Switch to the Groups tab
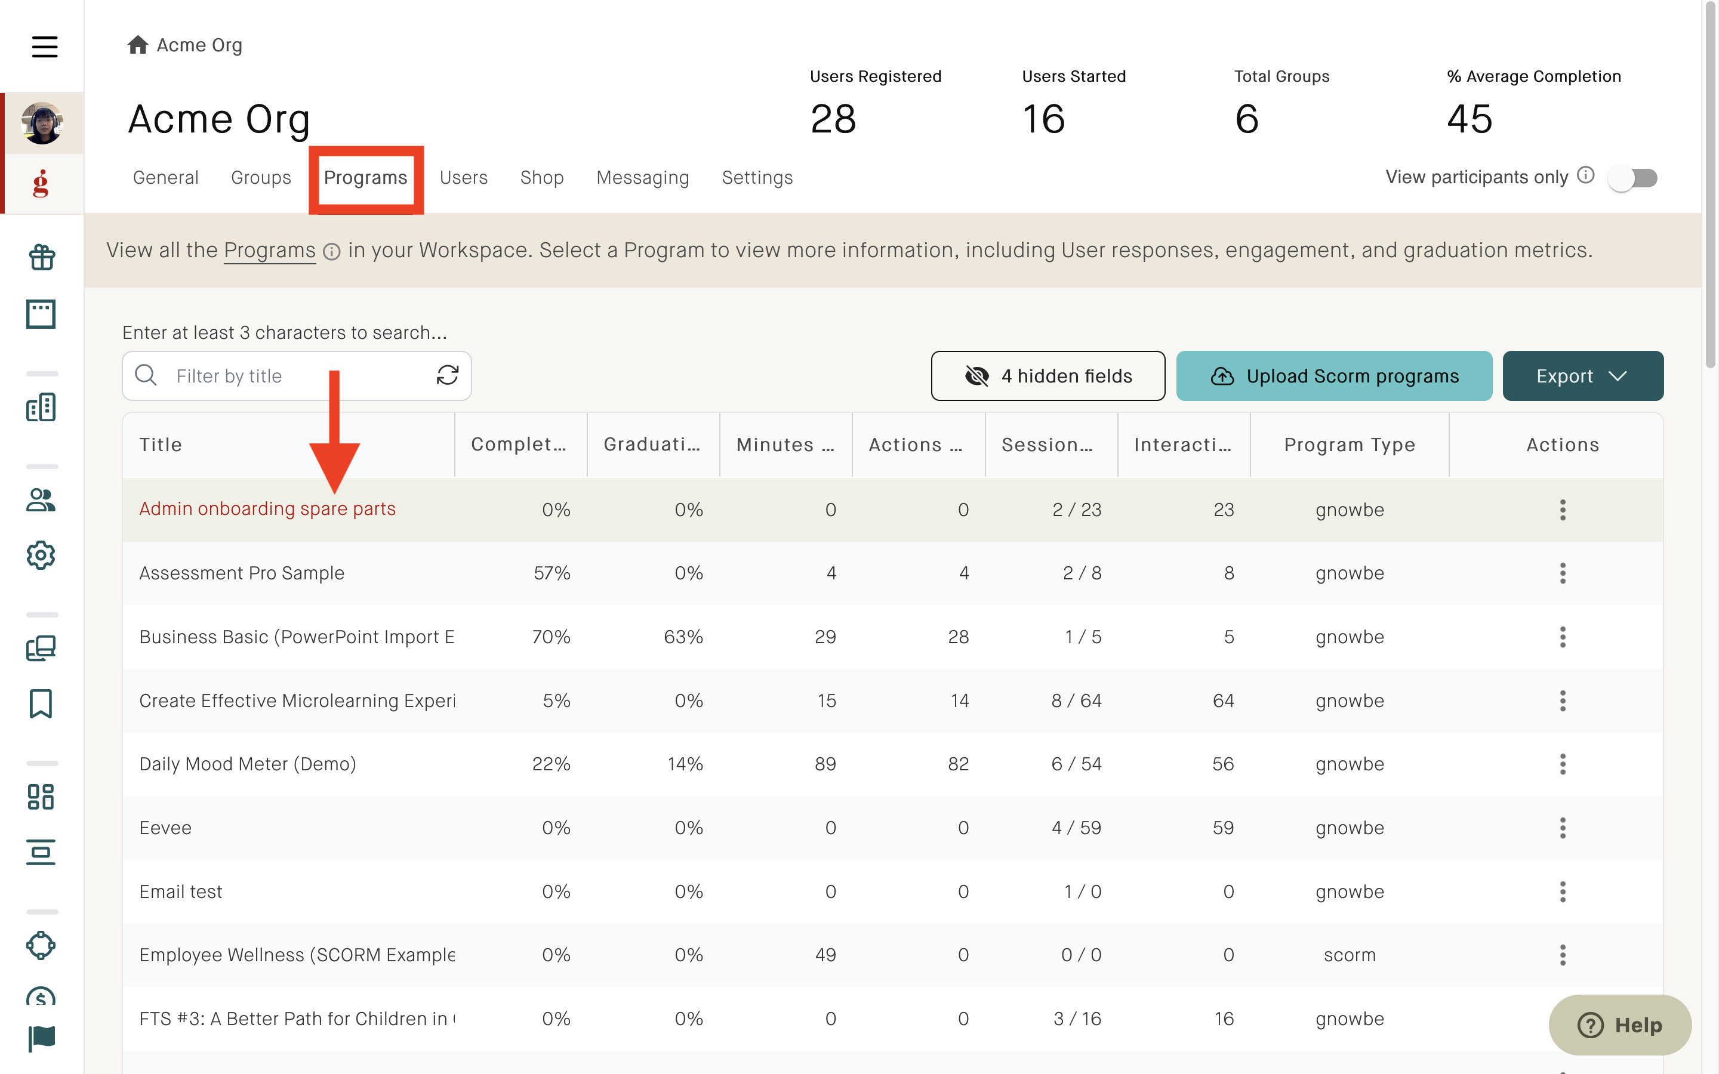 pos(261,178)
